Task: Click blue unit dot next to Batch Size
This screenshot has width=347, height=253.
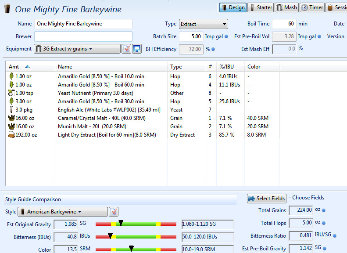Action: click(226, 36)
